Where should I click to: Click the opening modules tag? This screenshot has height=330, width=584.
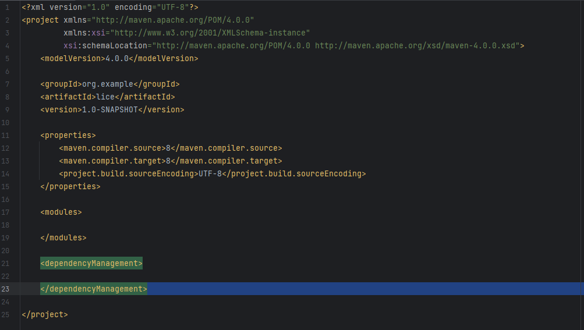[x=61, y=212]
